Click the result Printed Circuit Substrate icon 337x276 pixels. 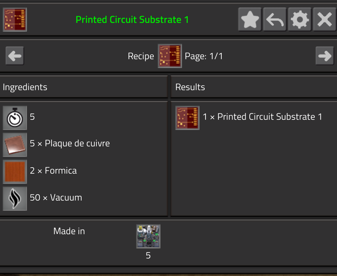187,118
